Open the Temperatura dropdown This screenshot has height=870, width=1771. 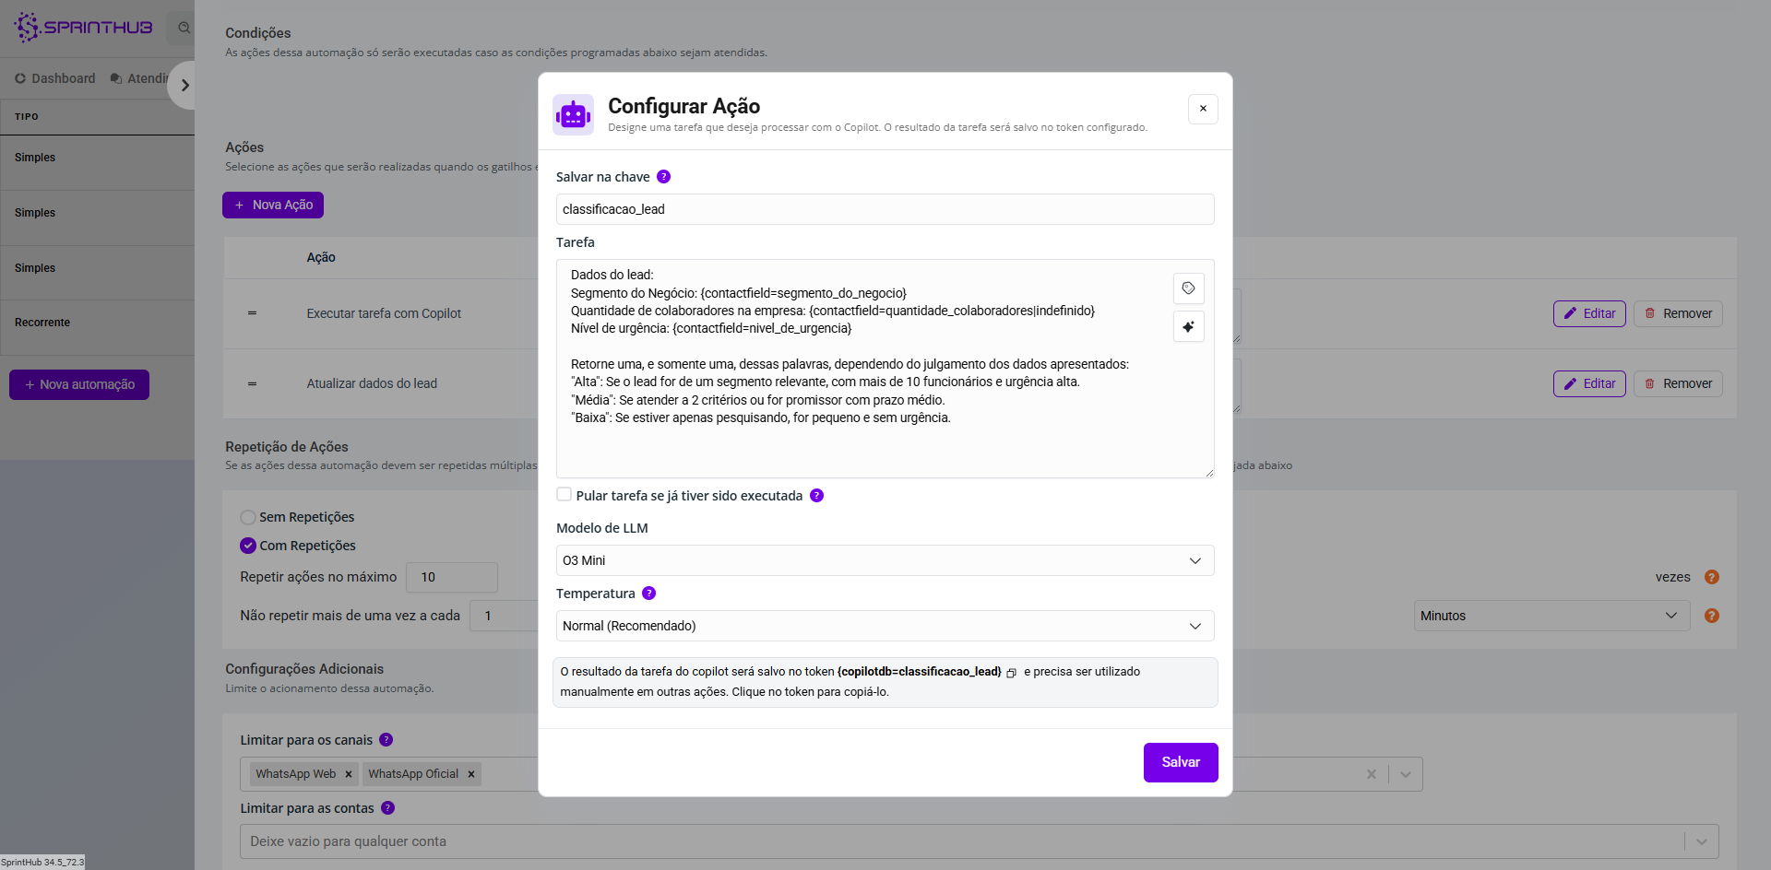pos(884,626)
